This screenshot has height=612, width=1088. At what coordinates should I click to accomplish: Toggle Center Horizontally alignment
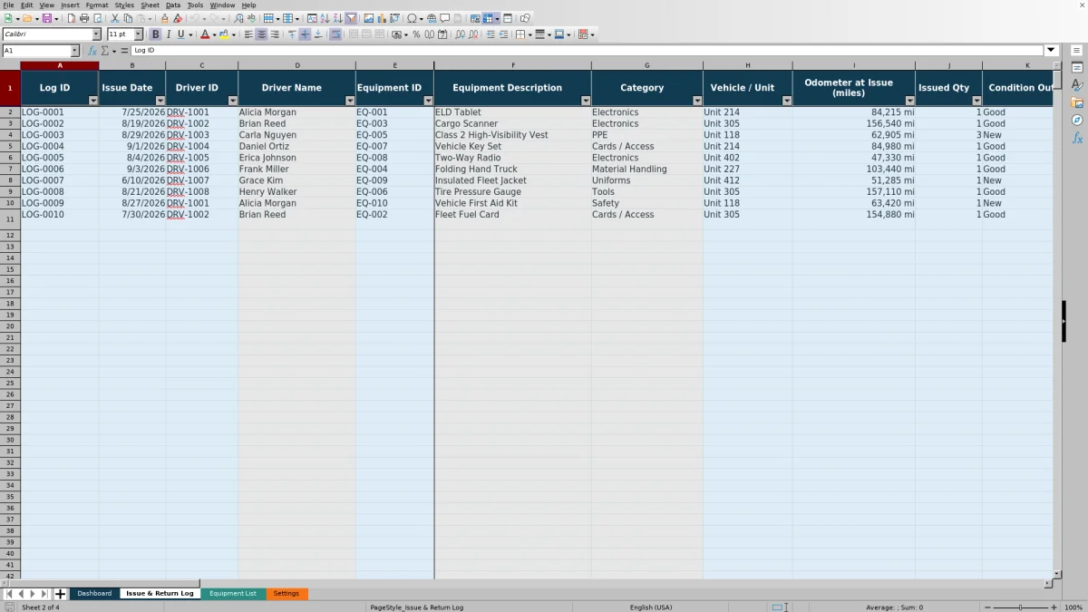click(261, 34)
